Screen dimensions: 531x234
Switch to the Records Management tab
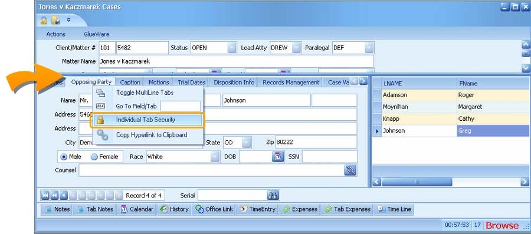(x=291, y=82)
